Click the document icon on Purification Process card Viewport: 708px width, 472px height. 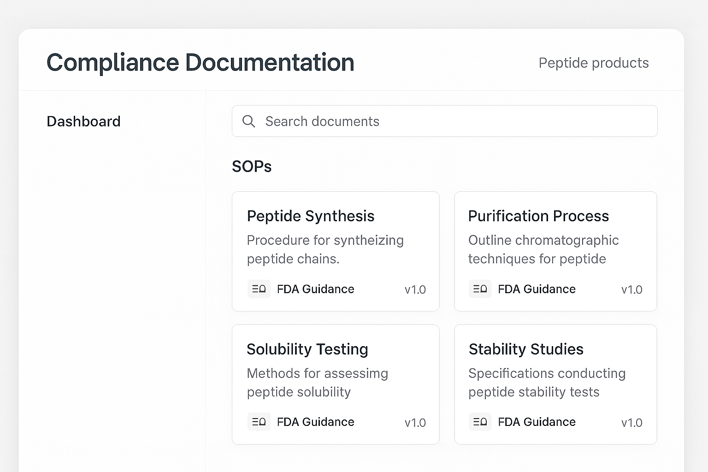(480, 289)
